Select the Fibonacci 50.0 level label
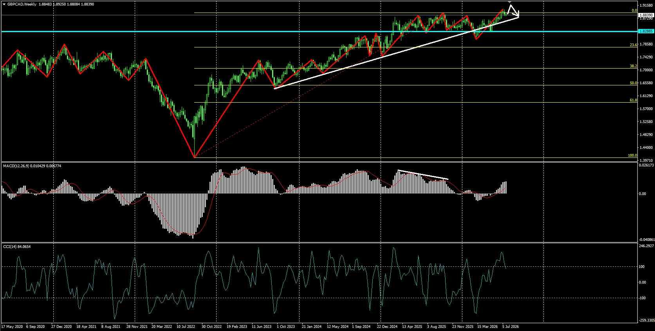The image size is (655, 331). click(633, 83)
